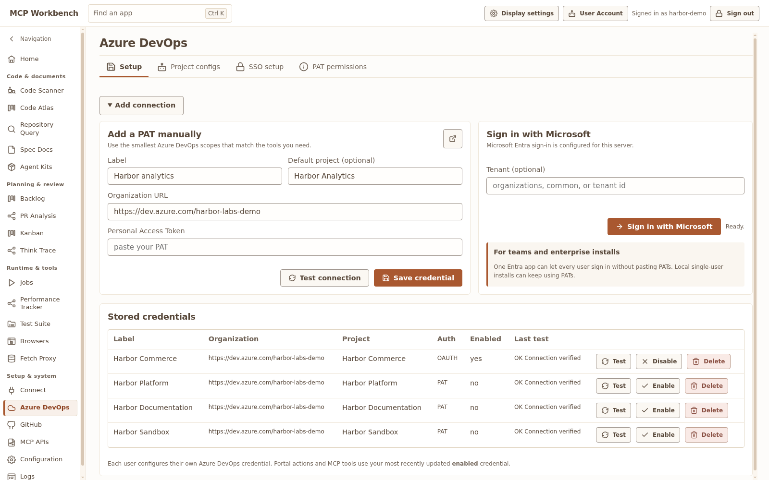Click Test connection button
Image resolution: width=769 pixels, height=480 pixels.
tap(324, 278)
